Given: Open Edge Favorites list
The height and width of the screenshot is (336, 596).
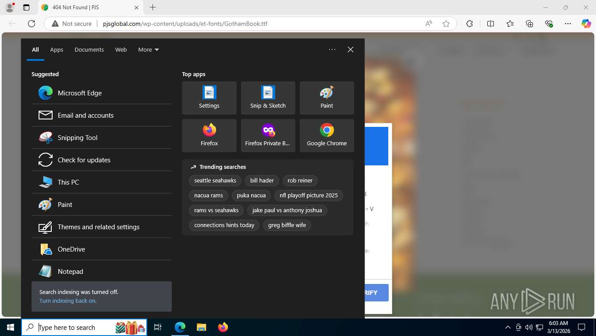Looking at the screenshot, I should 510,24.
